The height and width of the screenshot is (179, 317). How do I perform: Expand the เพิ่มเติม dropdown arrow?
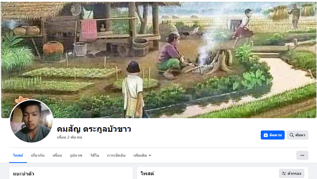(150, 155)
